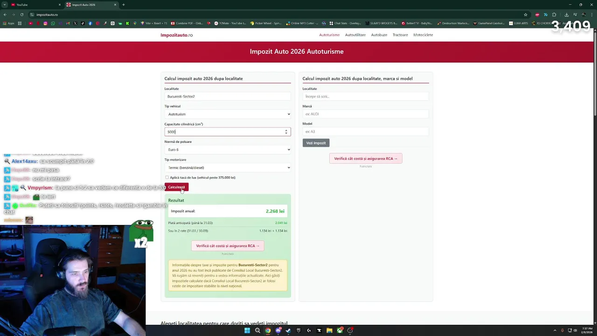Go to the Autobuze nav item
Screen dimensions: 597x336
[x=379, y=35]
